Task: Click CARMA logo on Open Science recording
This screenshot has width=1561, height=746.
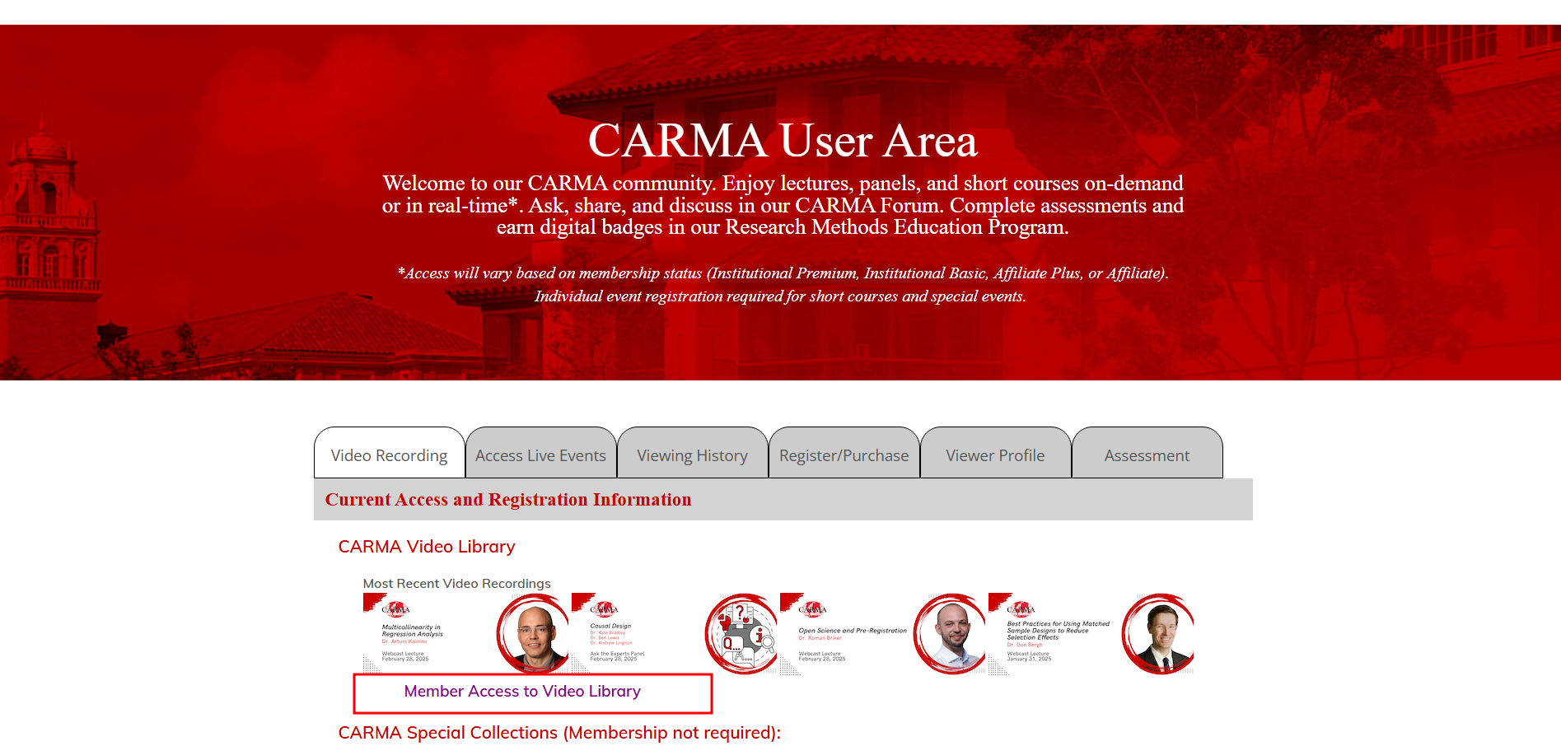Action: click(x=812, y=609)
